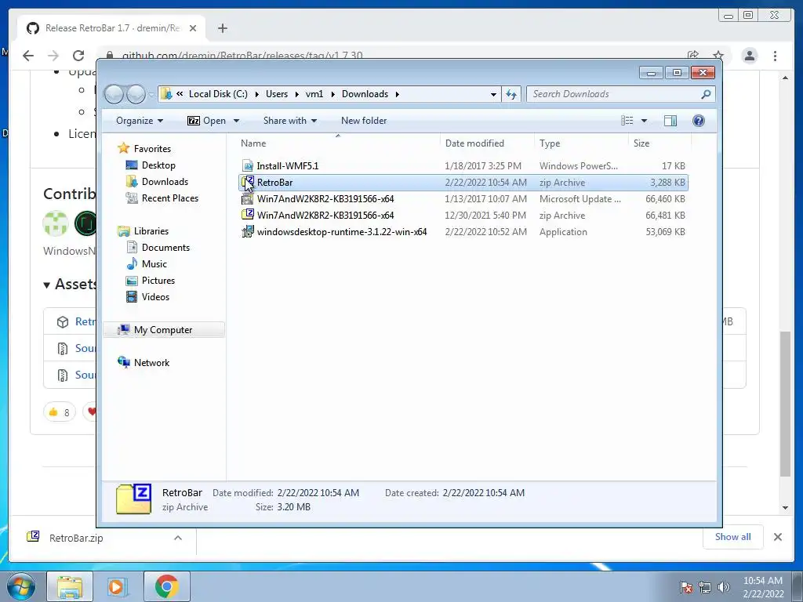Expand the address bar history dropdown
The image size is (803, 602).
click(493, 94)
